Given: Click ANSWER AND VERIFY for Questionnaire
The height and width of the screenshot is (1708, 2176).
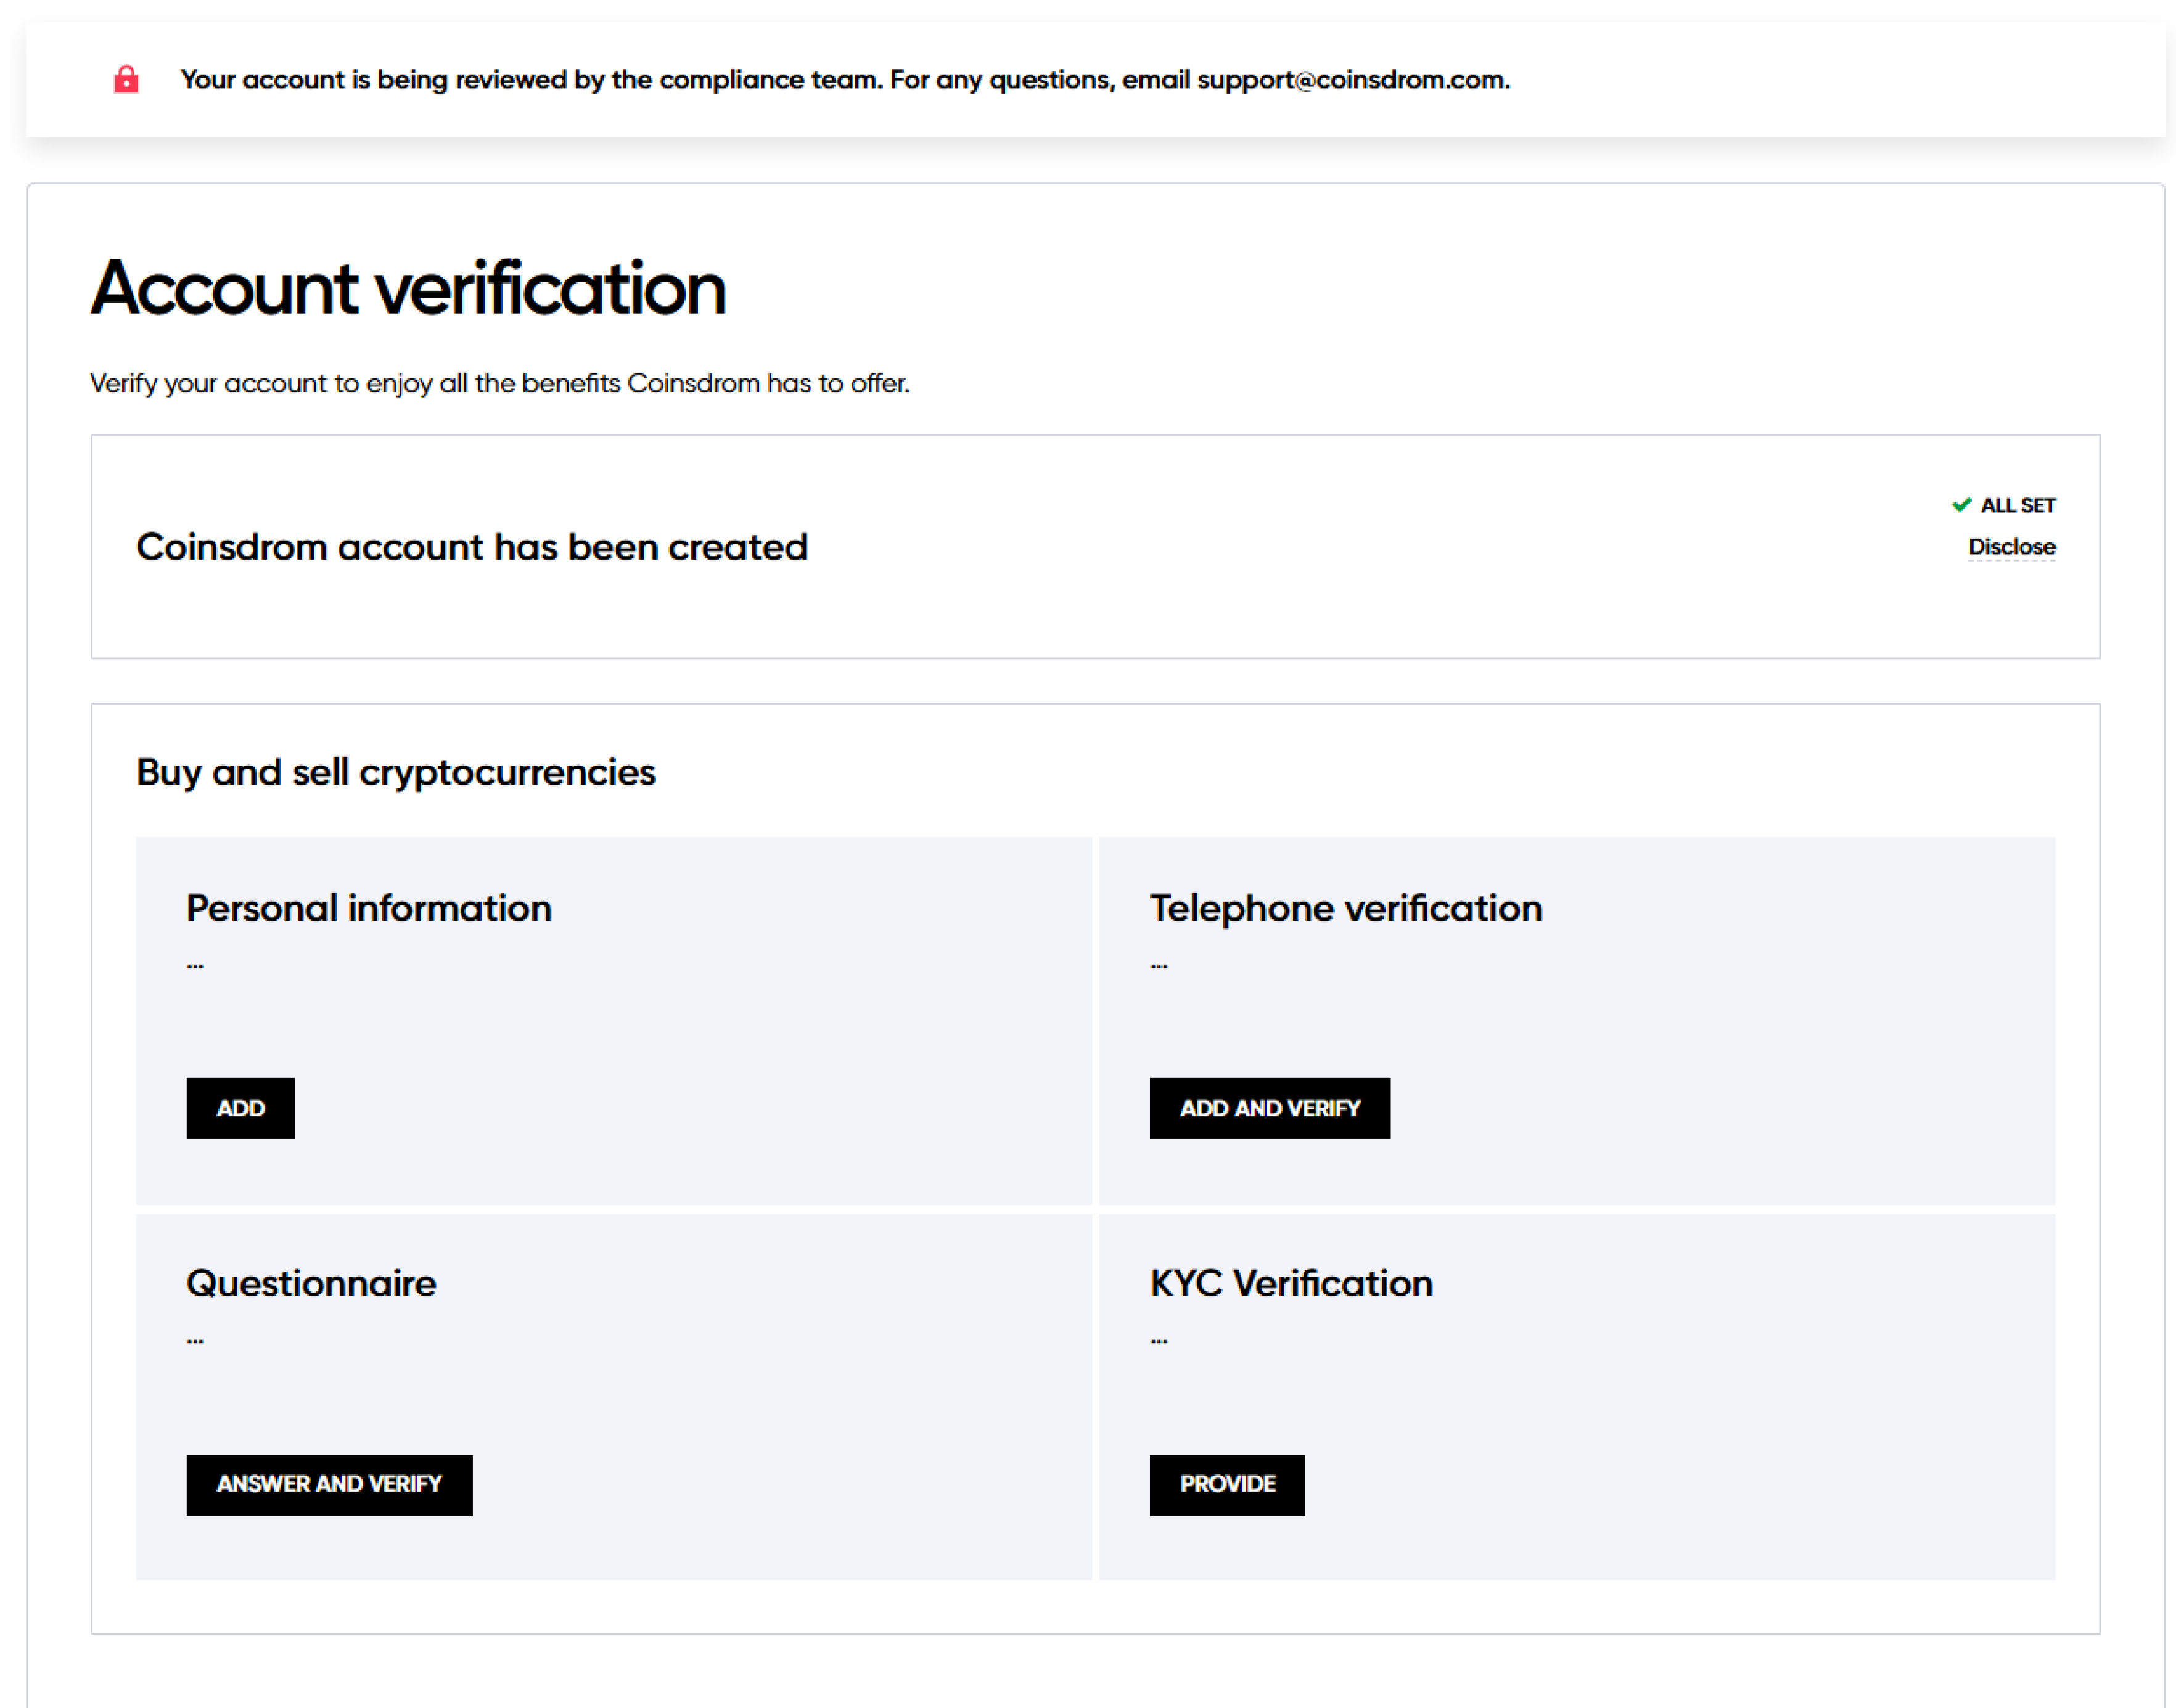Looking at the screenshot, I should point(329,1484).
